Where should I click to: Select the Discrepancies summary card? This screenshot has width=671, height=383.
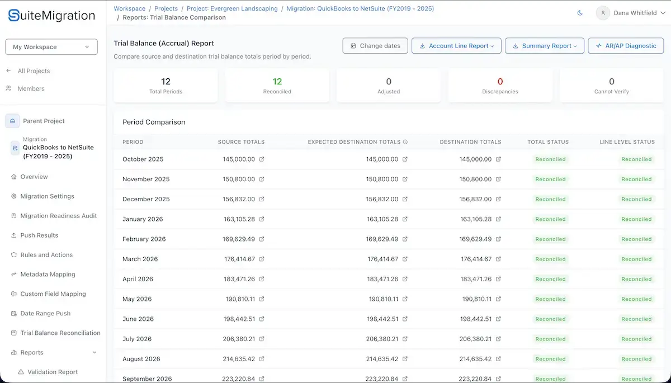tap(500, 86)
